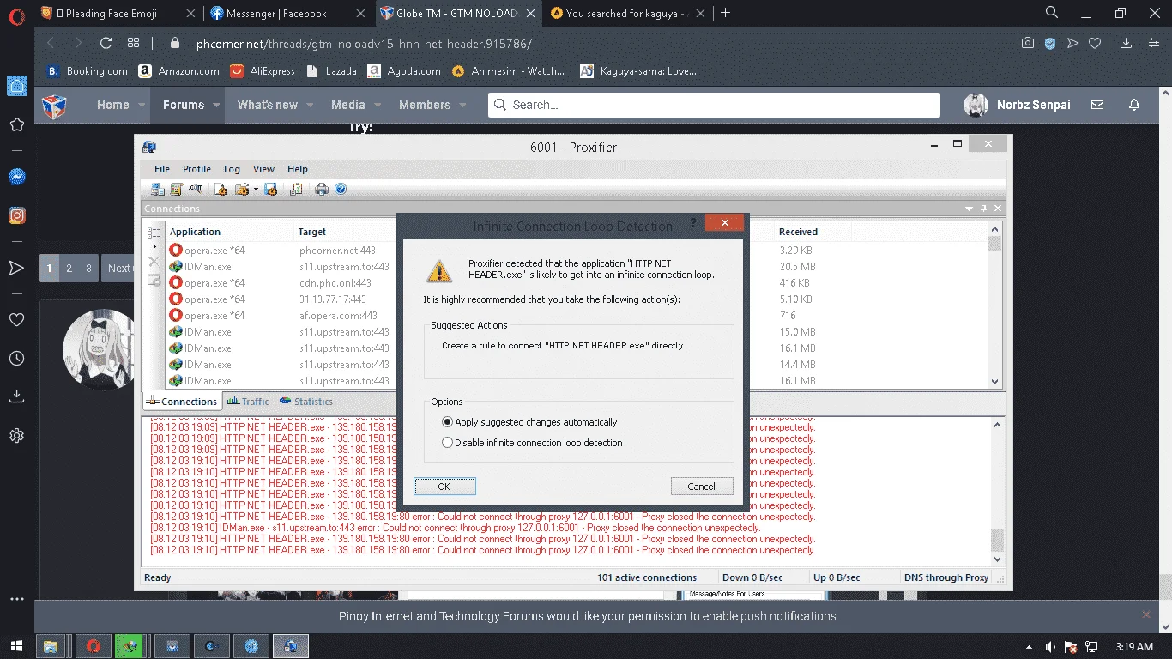
Task: Click the checklist toolbar icon in Proxifier
Action: (296, 190)
